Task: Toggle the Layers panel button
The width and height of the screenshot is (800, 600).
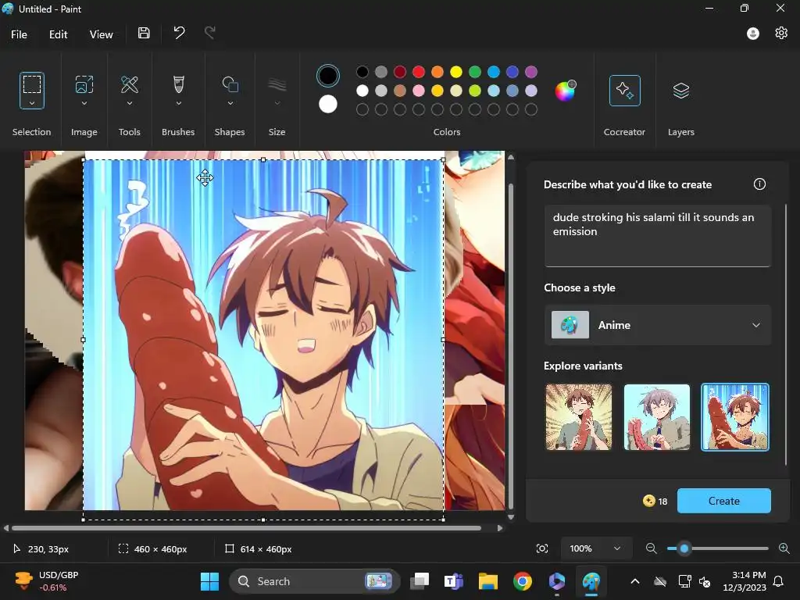Action: (x=681, y=91)
